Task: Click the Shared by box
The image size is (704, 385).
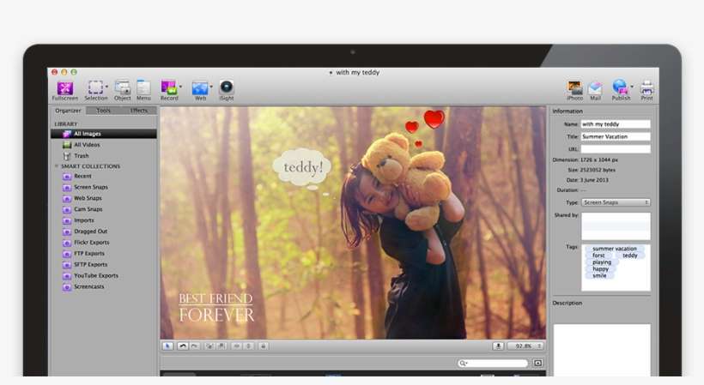Action: pyautogui.click(x=616, y=226)
